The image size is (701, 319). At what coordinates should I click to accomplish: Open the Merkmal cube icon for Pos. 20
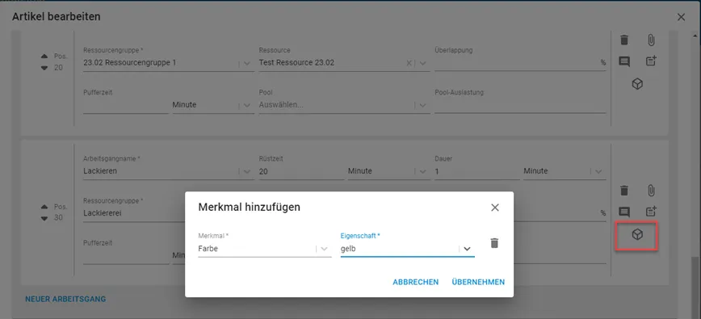(637, 83)
